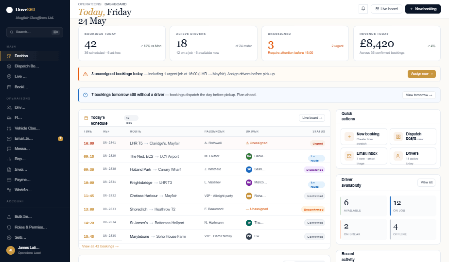This screenshot has height=262, width=449.
Task: Click Operations breadcrumb link
Action: 89,4
